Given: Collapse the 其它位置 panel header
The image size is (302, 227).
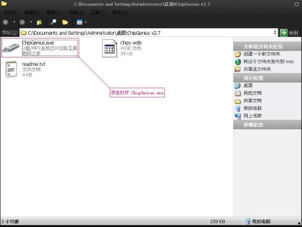Looking at the screenshot, I should pos(267,78).
